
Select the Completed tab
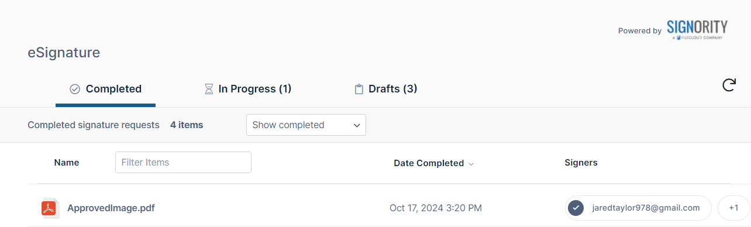coord(106,90)
